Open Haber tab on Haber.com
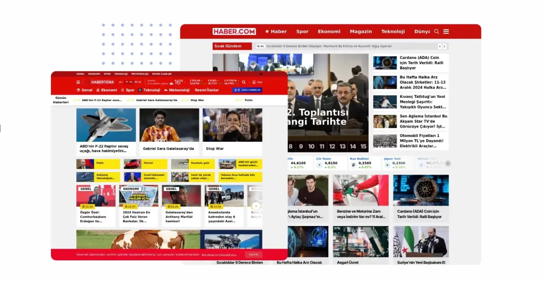The image size is (543, 281). click(x=276, y=31)
